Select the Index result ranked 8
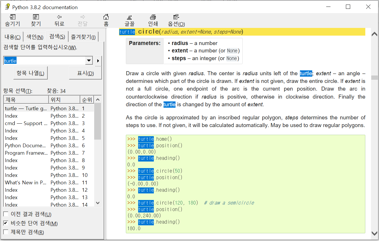 pyautogui.click(x=49, y=160)
